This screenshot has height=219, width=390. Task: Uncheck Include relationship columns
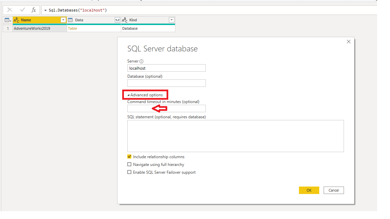click(129, 157)
